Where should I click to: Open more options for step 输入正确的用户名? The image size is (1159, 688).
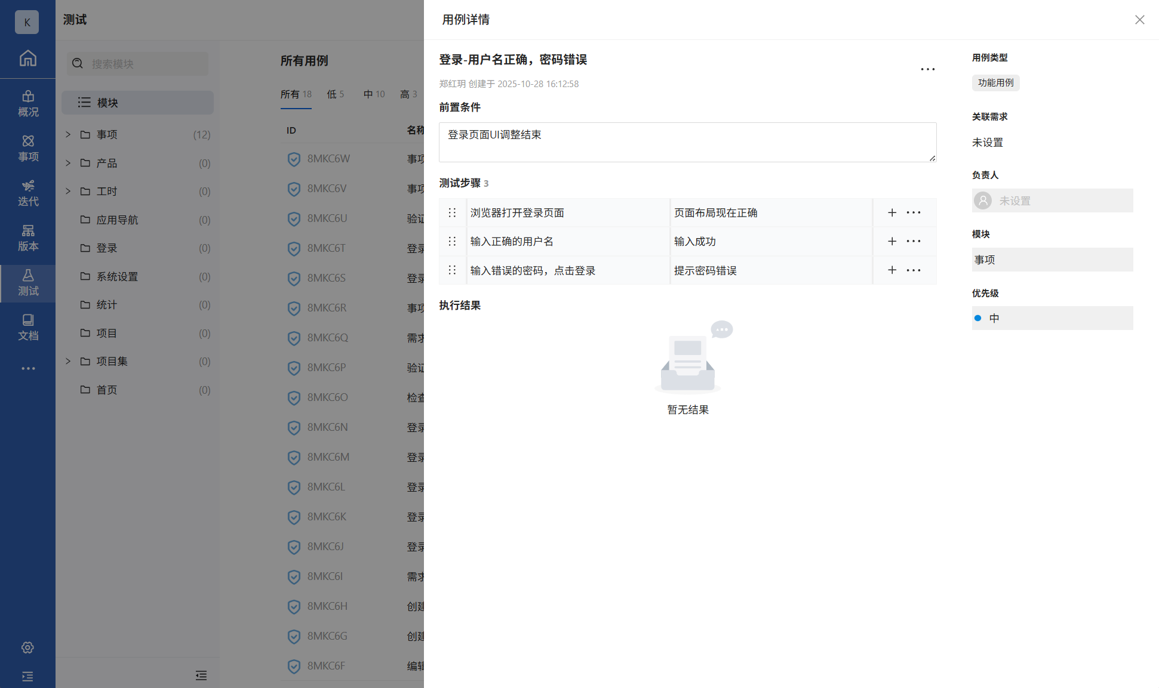pos(914,241)
